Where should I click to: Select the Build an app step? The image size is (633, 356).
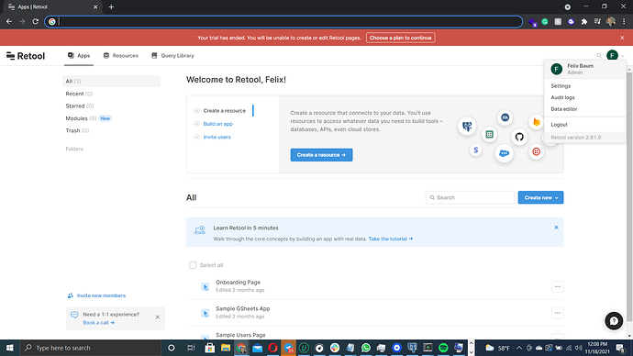[218, 124]
